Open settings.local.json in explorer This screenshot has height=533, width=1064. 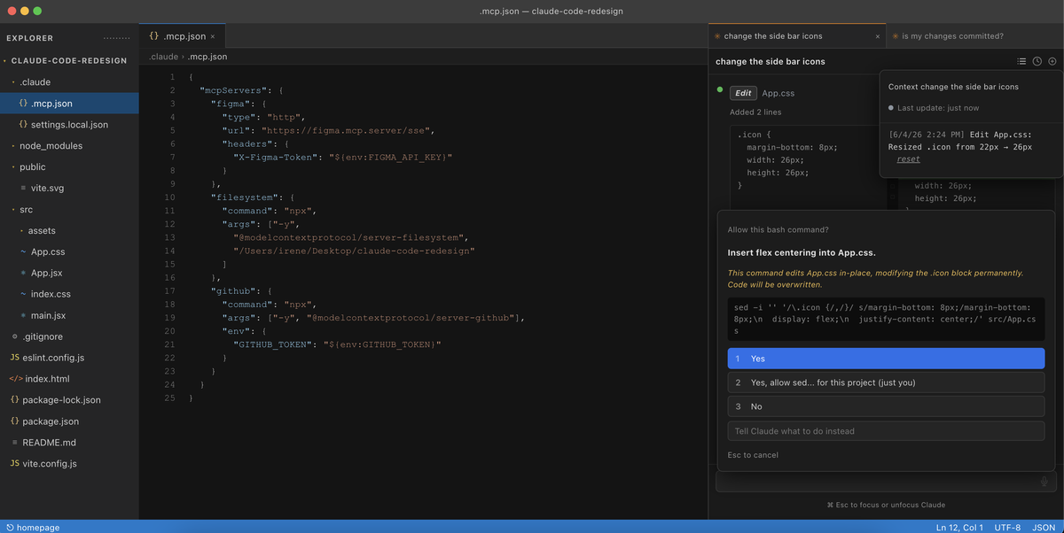tap(69, 125)
